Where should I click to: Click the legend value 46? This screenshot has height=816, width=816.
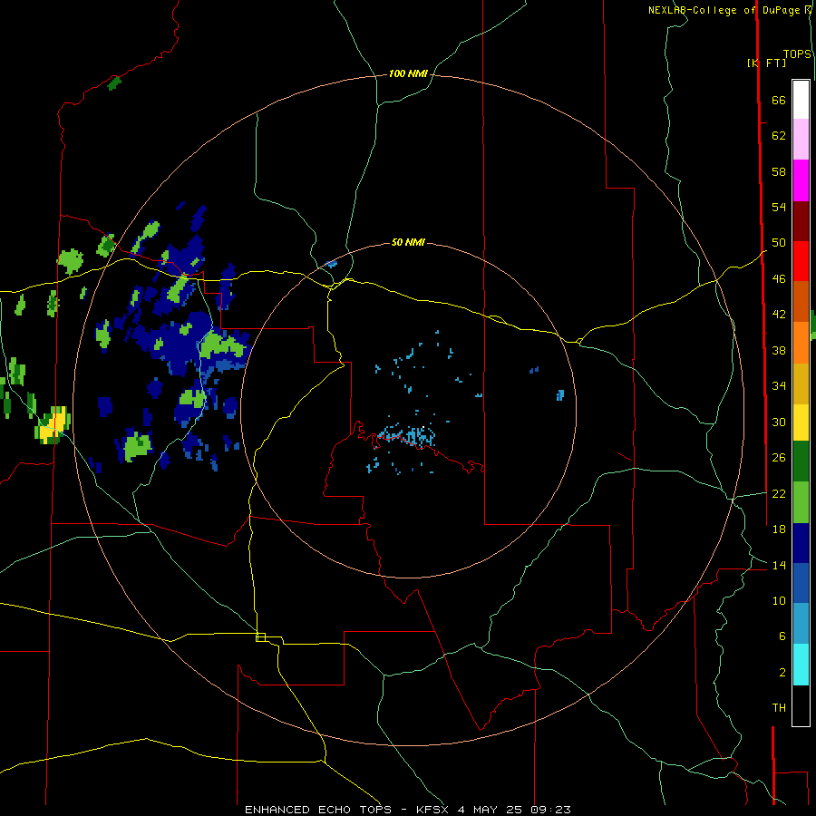click(779, 279)
